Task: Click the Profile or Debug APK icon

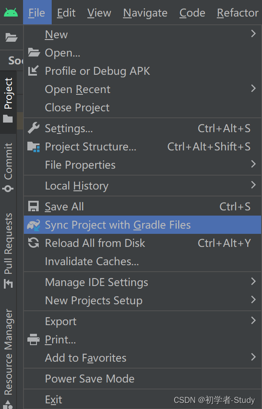Action: click(x=33, y=71)
